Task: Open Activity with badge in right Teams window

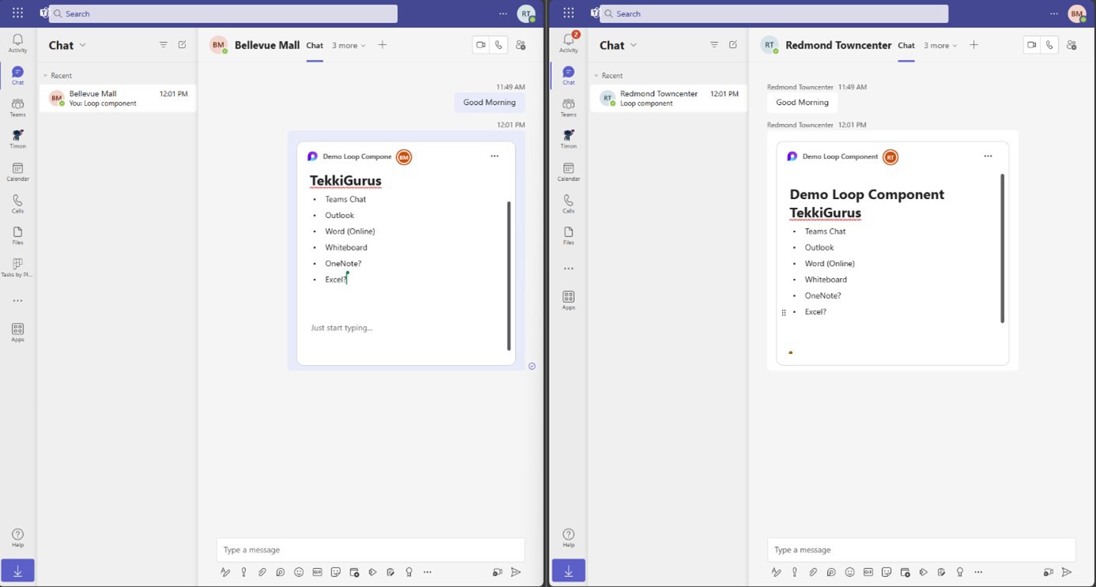Action: click(569, 43)
